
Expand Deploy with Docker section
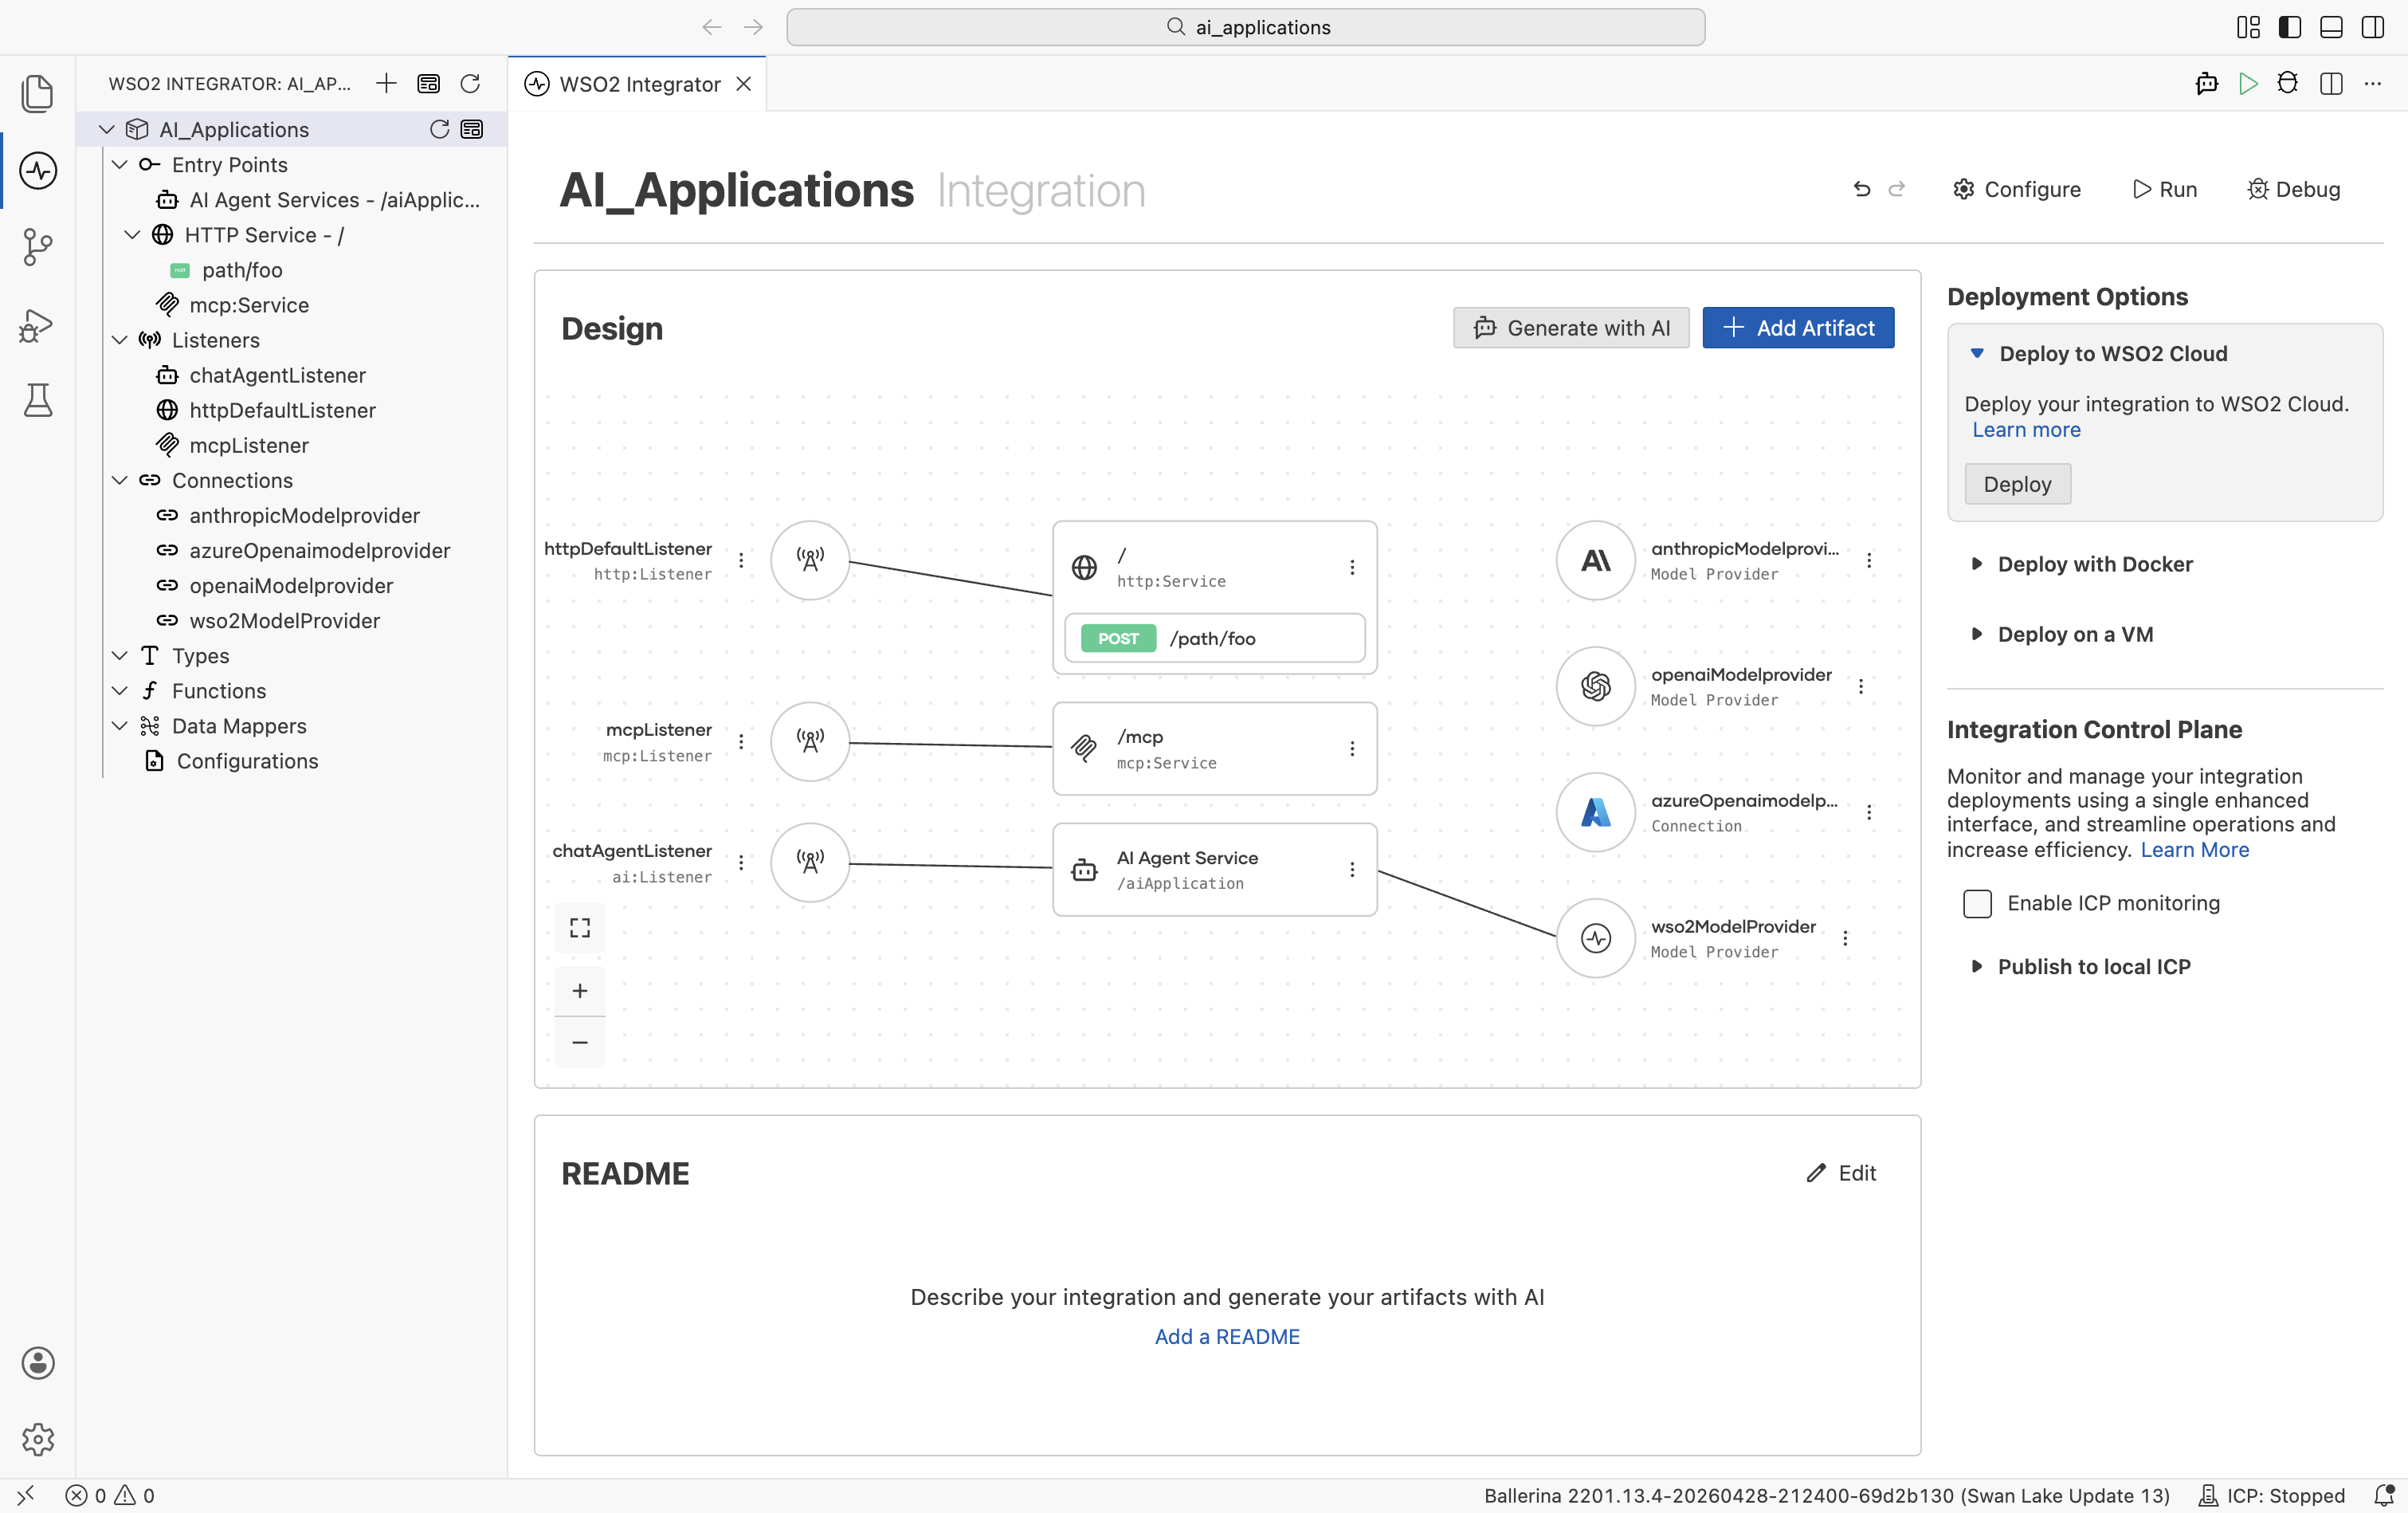1977,564
